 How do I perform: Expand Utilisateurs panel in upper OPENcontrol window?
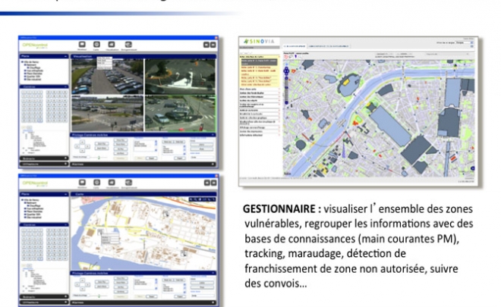click(x=65, y=164)
